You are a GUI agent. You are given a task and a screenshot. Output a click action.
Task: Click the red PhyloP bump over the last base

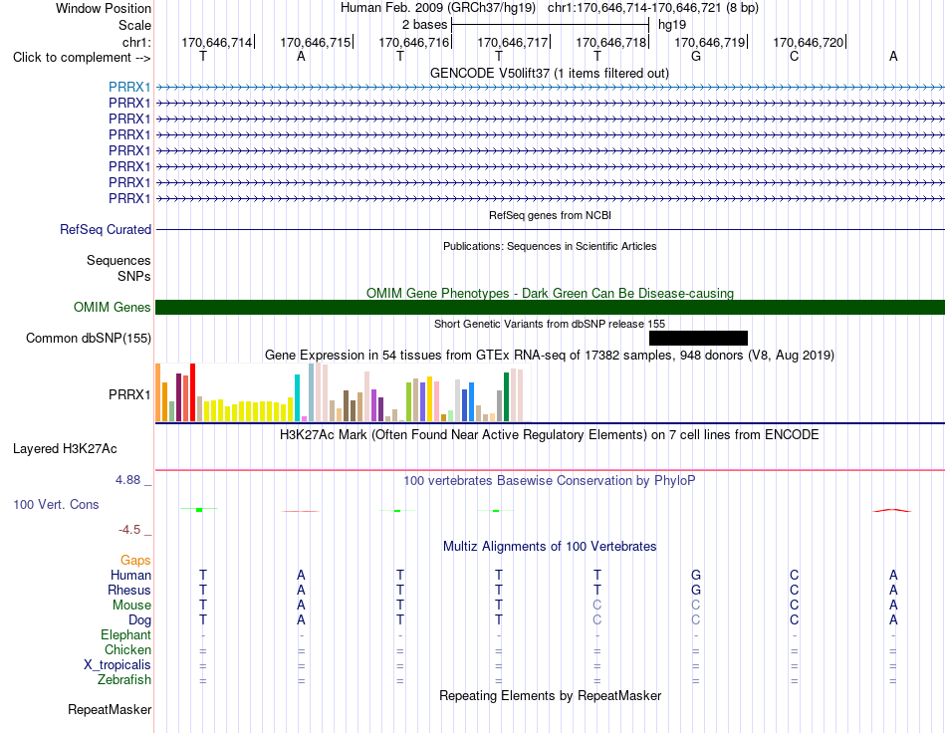892,510
